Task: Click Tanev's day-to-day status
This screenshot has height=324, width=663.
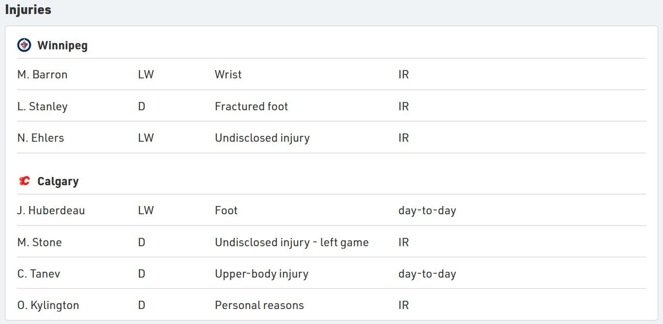Action: point(427,274)
